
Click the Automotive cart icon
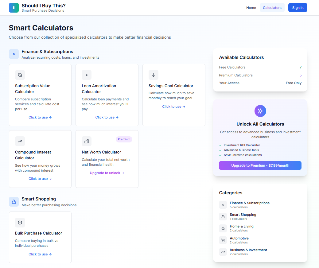(x=223, y=240)
